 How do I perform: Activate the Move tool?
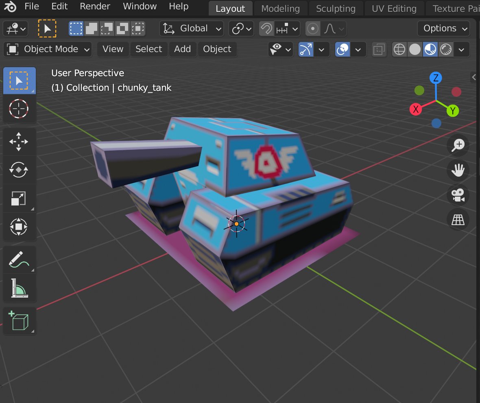pyautogui.click(x=19, y=142)
